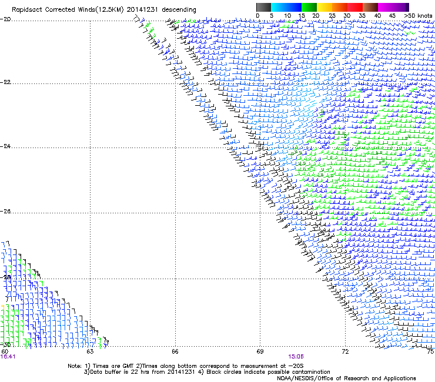This screenshot has width=435, height=382.
Task: Select the cyan 5-10 knots color swatch
Action: (x=279, y=7)
